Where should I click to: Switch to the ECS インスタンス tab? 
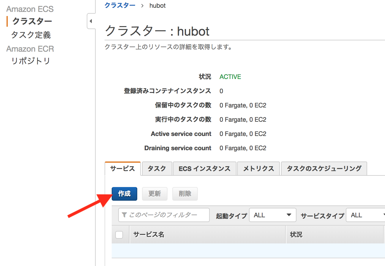coord(204,169)
